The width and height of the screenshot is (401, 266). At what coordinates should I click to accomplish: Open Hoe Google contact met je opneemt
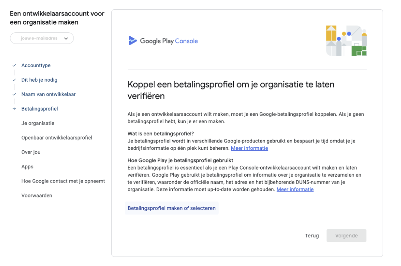63,181
